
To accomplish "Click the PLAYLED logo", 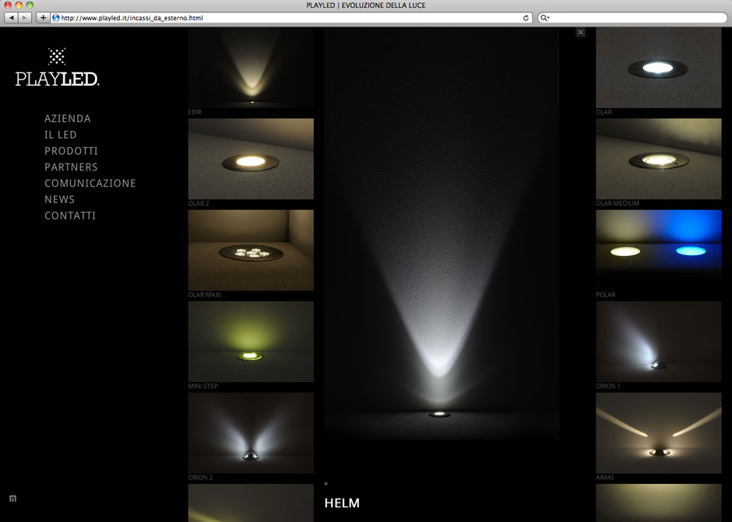I will point(57,67).
